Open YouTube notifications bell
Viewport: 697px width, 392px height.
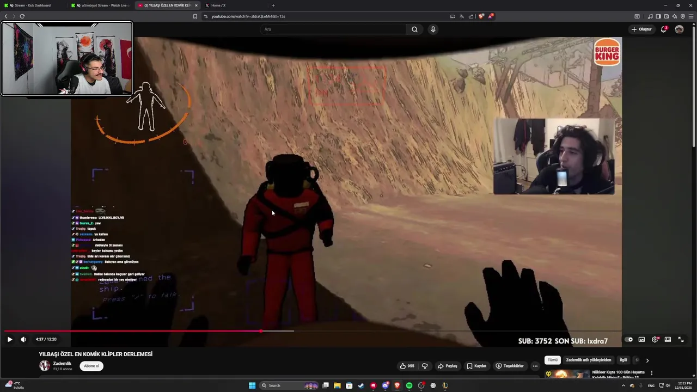pyautogui.click(x=664, y=29)
